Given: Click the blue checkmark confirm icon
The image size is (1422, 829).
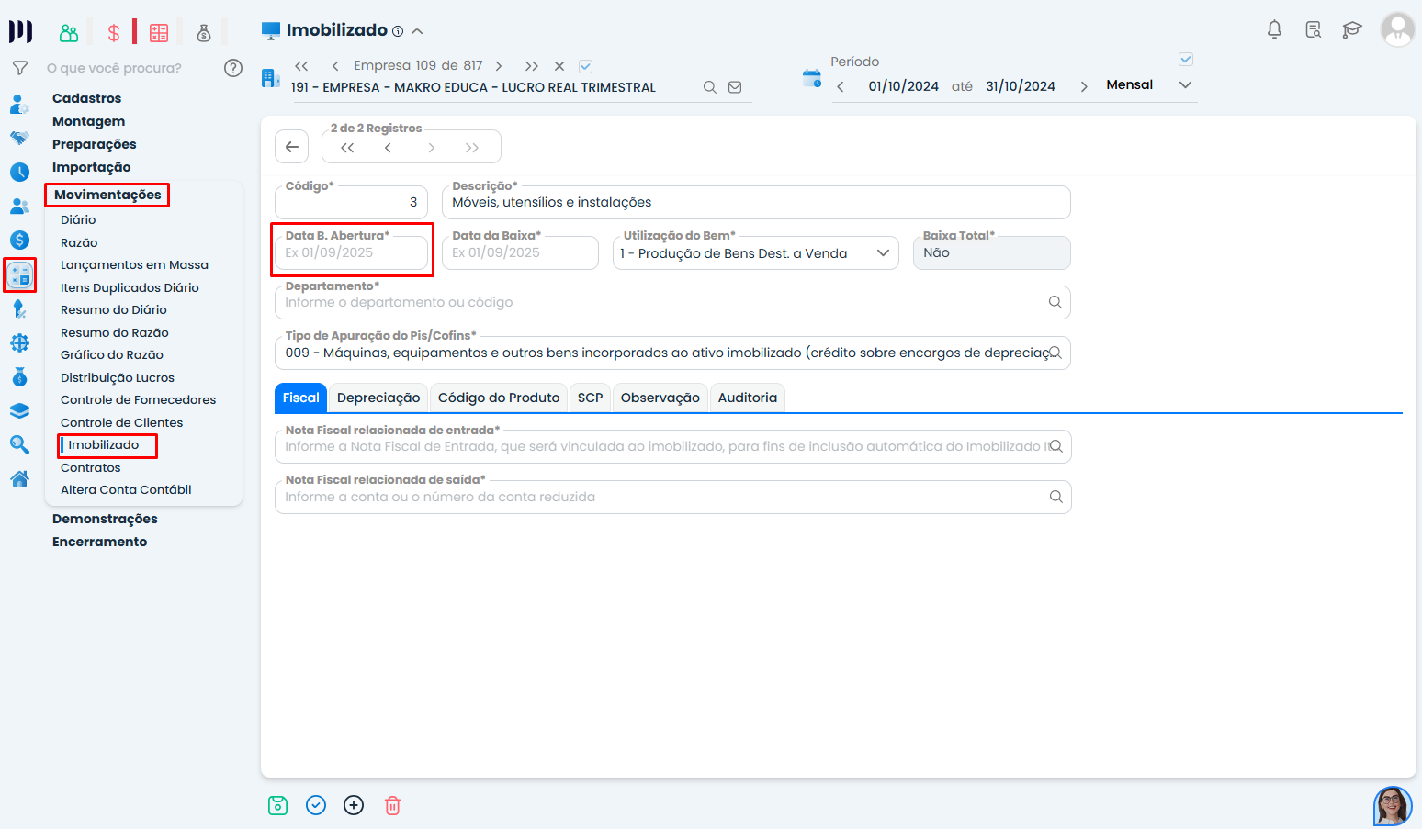Looking at the screenshot, I should coord(316,805).
